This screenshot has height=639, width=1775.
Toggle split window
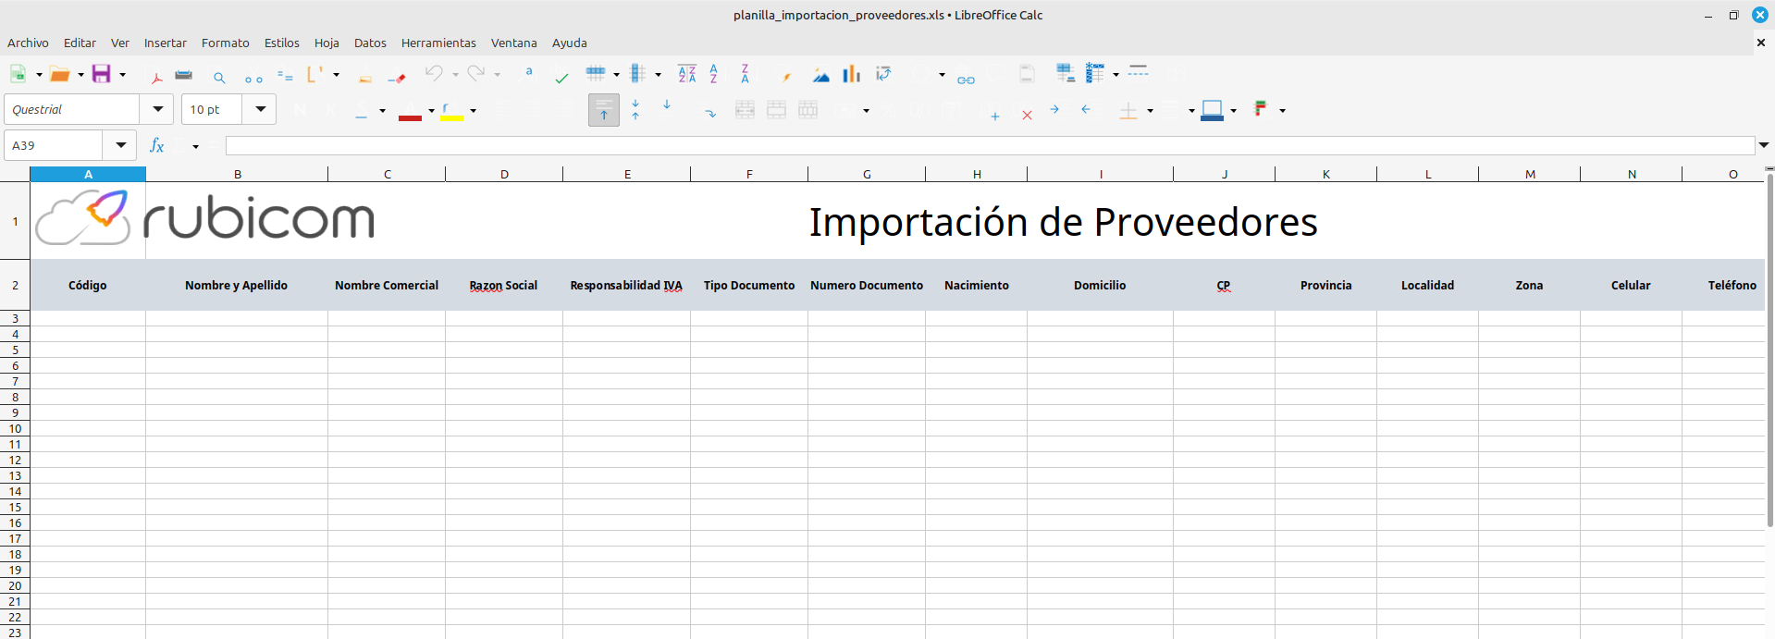pos(1139,72)
